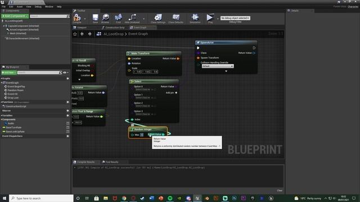Click Spotify icon in taskbar
This screenshot has width=360, height=202.
click(170, 198)
